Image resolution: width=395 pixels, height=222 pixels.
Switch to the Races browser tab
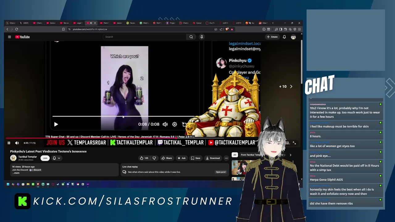coord(131,23)
